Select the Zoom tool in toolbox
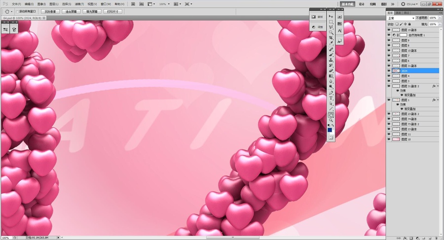Screen dimensions: 444x240 pos(331,121)
